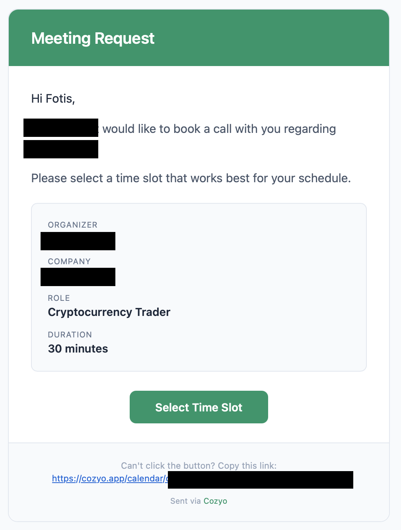Image resolution: width=401 pixels, height=530 pixels.
Task: Click the Select Time Slot button
Action: [x=199, y=407]
